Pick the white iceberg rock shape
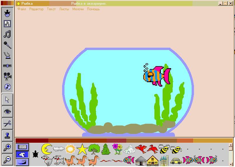The image size is (235, 167). pos(130,149)
